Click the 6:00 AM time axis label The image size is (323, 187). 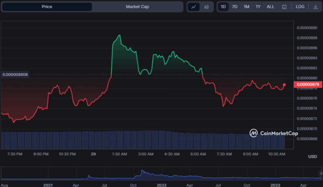click(x=198, y=154)
